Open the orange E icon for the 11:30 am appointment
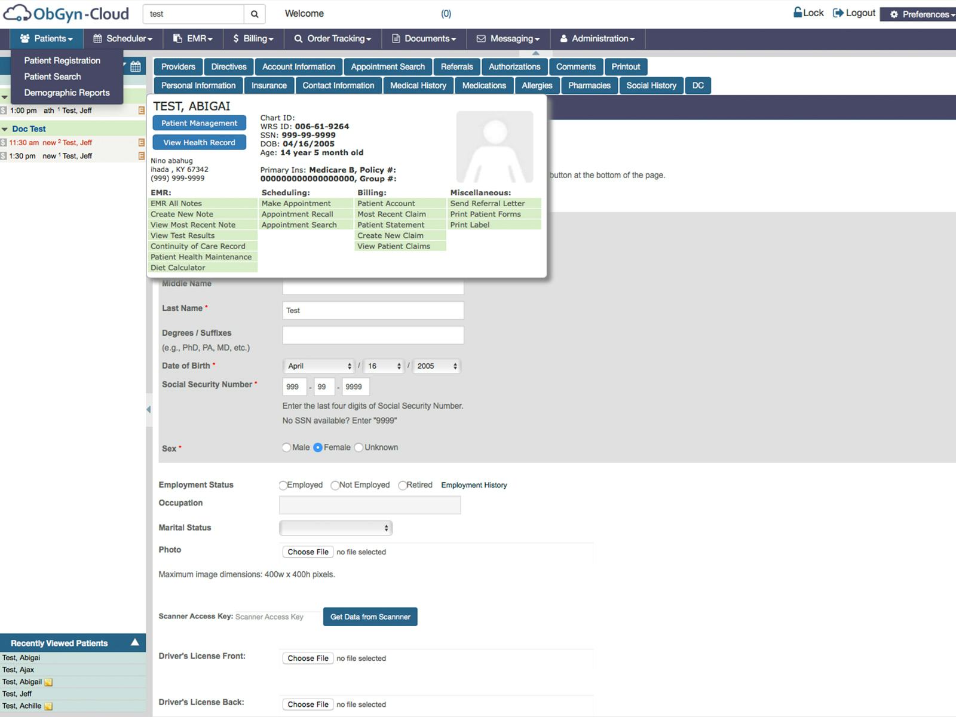The height and width of the screenshot is (717, 956). click(x=141, y=142)
